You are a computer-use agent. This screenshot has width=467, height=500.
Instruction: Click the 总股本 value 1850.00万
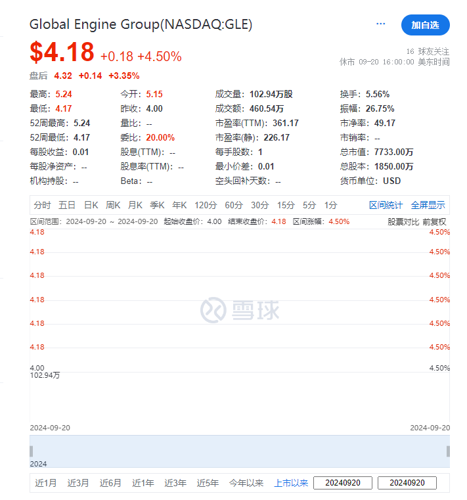pos(393,166)
